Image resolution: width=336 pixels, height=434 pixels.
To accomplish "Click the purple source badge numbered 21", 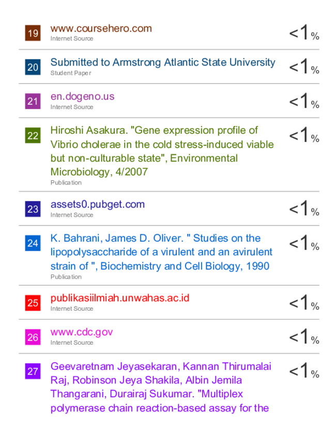I will click(x=33, y=101).
